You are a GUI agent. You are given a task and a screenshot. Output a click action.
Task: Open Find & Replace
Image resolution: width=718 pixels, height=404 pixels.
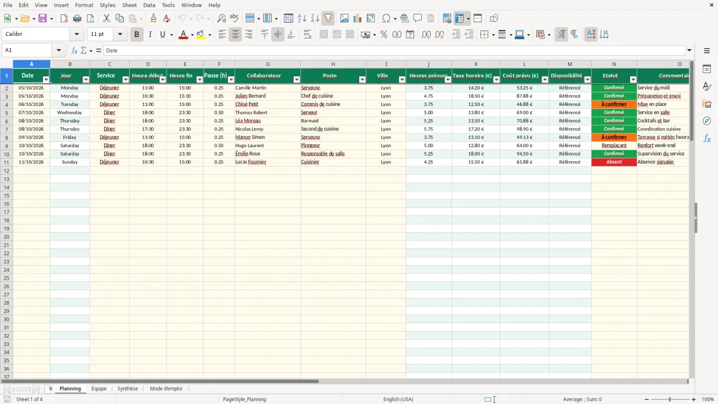[x=221, y=19]
